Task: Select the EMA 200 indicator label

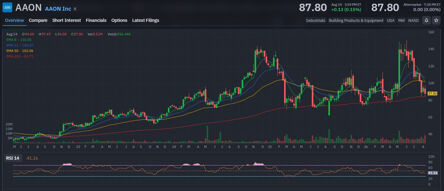Action: pyautogui.click(x=20, y=56)
